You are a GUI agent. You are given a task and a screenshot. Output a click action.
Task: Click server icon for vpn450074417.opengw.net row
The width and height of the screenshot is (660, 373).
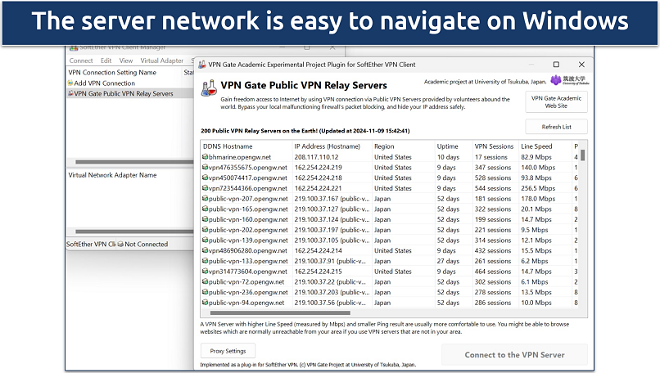click(x=205, y=178)
